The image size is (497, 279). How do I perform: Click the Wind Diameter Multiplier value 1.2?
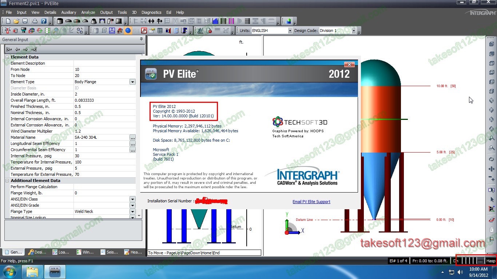(x=105, y=132)
